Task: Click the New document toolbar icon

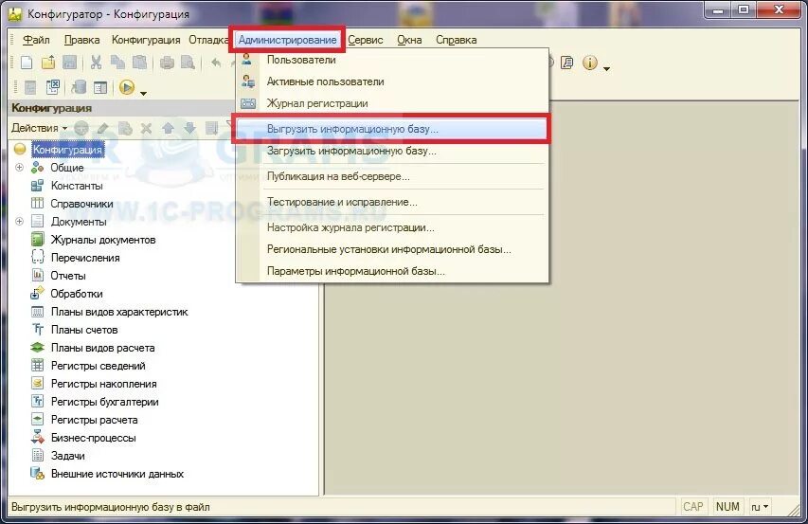Action: [27, 63]
